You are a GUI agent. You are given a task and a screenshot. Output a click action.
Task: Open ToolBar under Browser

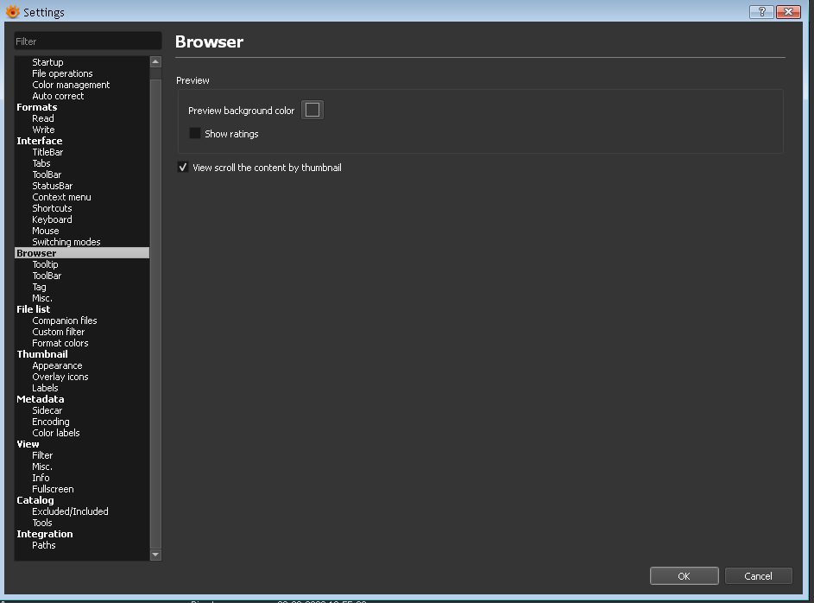pos(47,276)
